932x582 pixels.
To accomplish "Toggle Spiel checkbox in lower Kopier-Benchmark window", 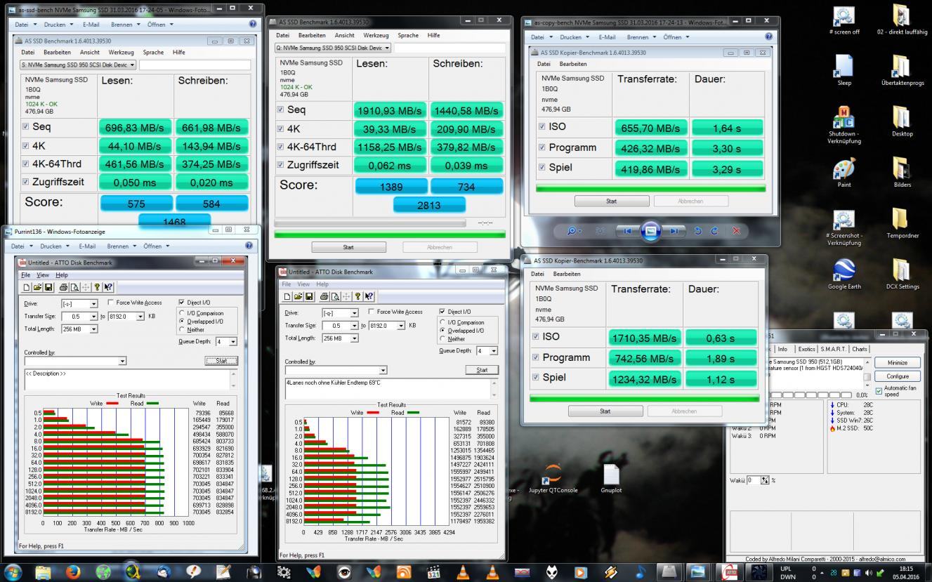I will [537, 378].
